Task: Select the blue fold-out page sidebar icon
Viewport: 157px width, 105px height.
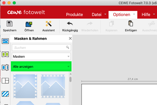Action: [x=5, y=67]
